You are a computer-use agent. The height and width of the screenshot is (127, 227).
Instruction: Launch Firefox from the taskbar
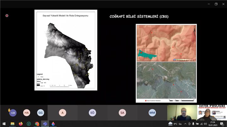pos(20,124)
